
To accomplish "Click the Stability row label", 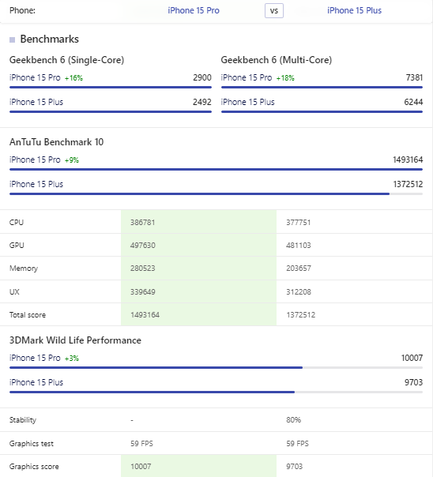I will click(23, 420).
